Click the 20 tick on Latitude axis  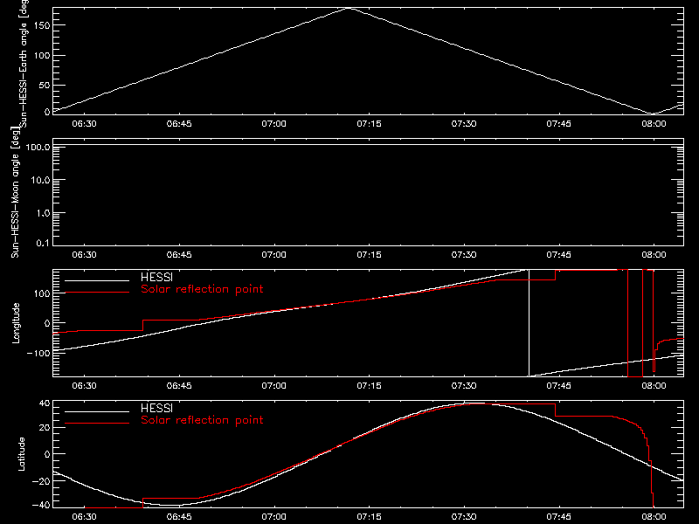pos(45,428)
